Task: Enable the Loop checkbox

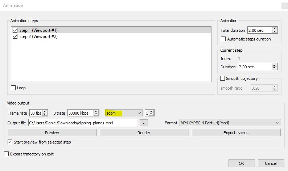Action: click(x=13, y=88)
